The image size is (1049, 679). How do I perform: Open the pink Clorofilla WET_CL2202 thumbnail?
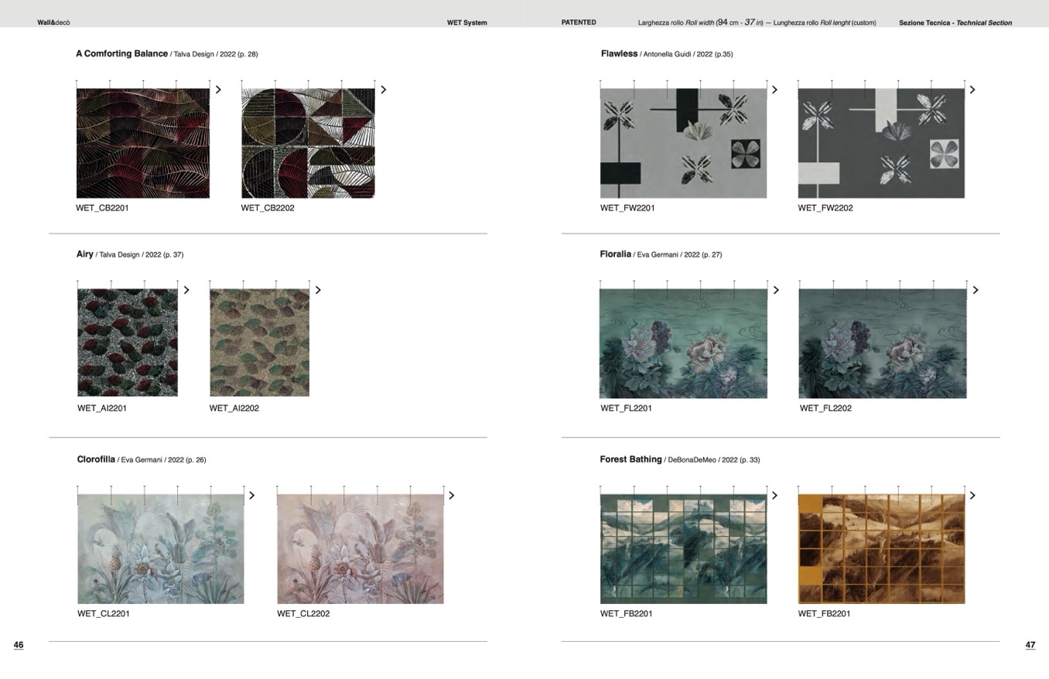pos(360,548)
